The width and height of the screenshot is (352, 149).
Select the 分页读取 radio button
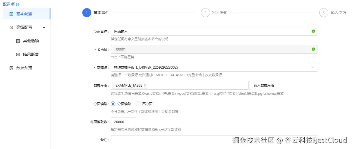point(113,104)
